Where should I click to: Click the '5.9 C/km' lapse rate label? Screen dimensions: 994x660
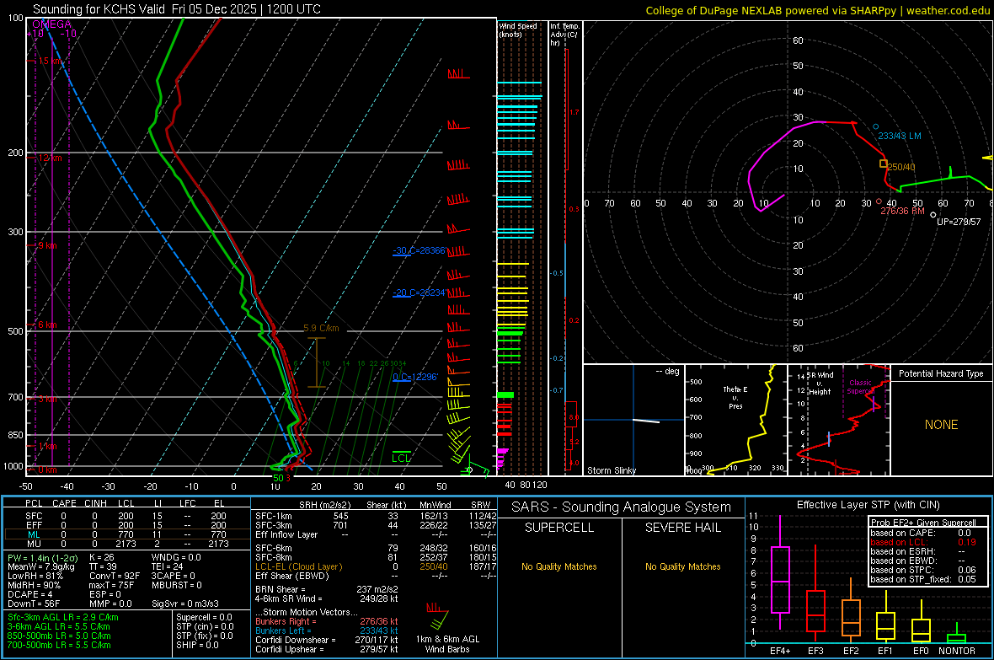pos(321,328)
